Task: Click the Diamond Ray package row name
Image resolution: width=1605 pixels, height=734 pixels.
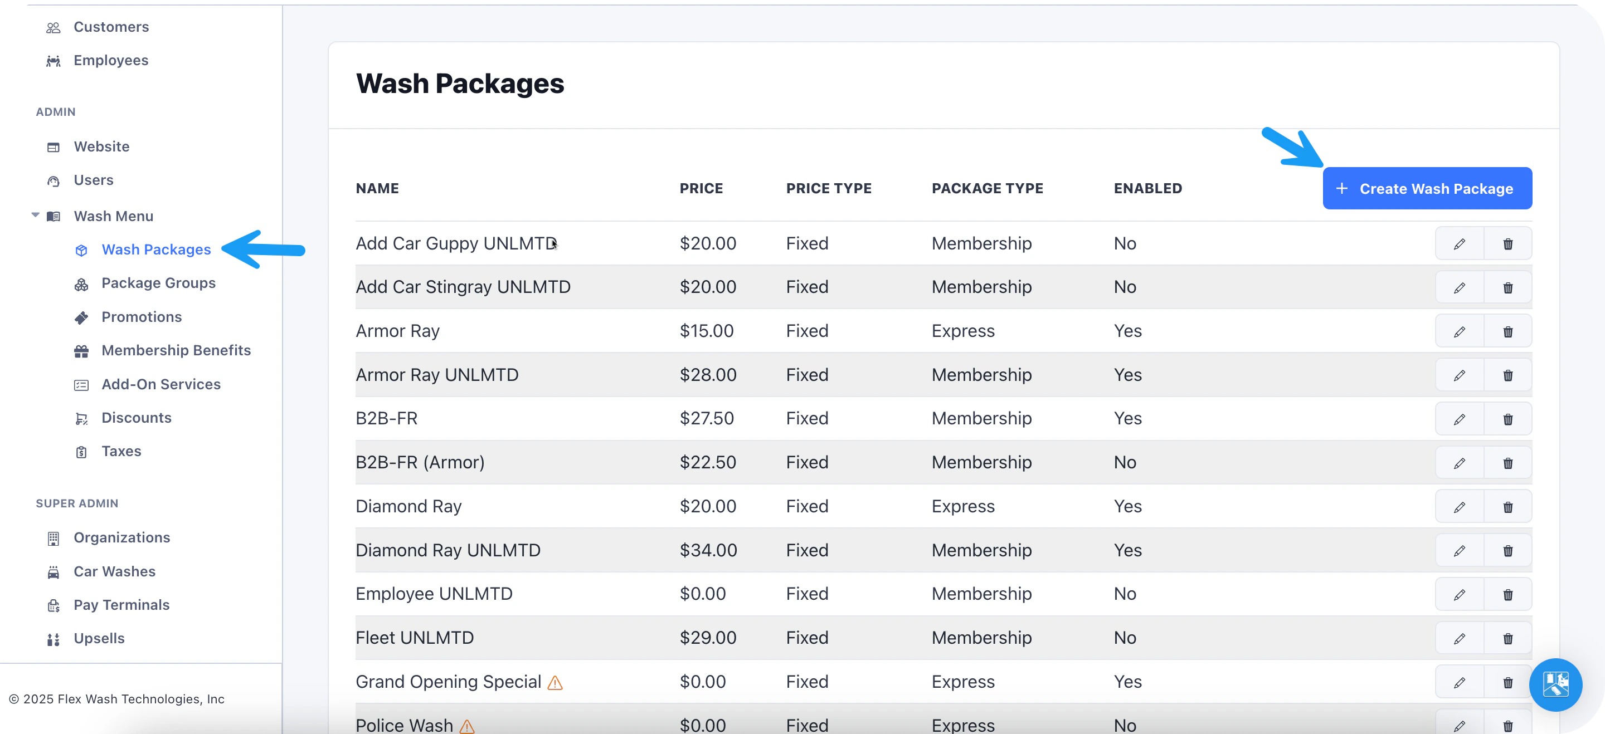Action: pyautogui.click(x=408, y=506)
